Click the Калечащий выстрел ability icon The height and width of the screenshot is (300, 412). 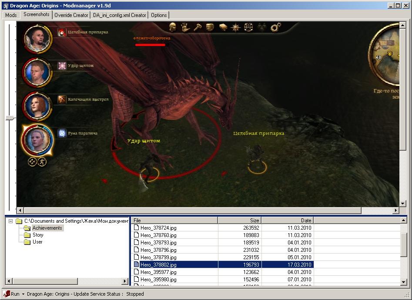(62, 99)
